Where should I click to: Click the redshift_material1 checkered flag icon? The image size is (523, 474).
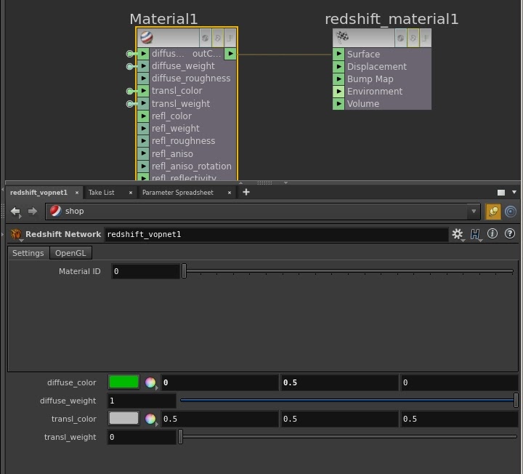342,37
